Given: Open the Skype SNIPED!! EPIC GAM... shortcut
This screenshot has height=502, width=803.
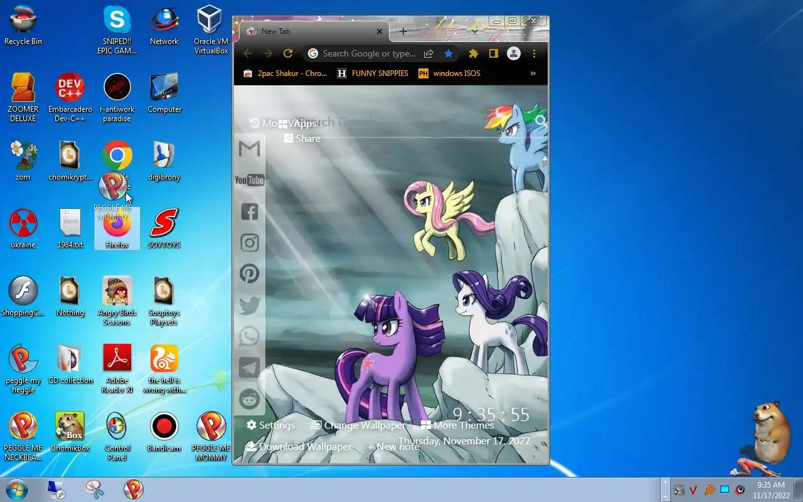Looking at the screenshot, I should (x=117, y=30).
